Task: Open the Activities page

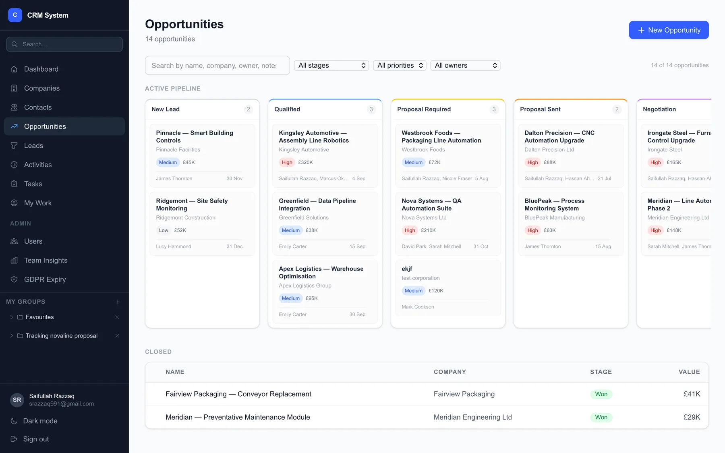Action: tap(64, 165)
